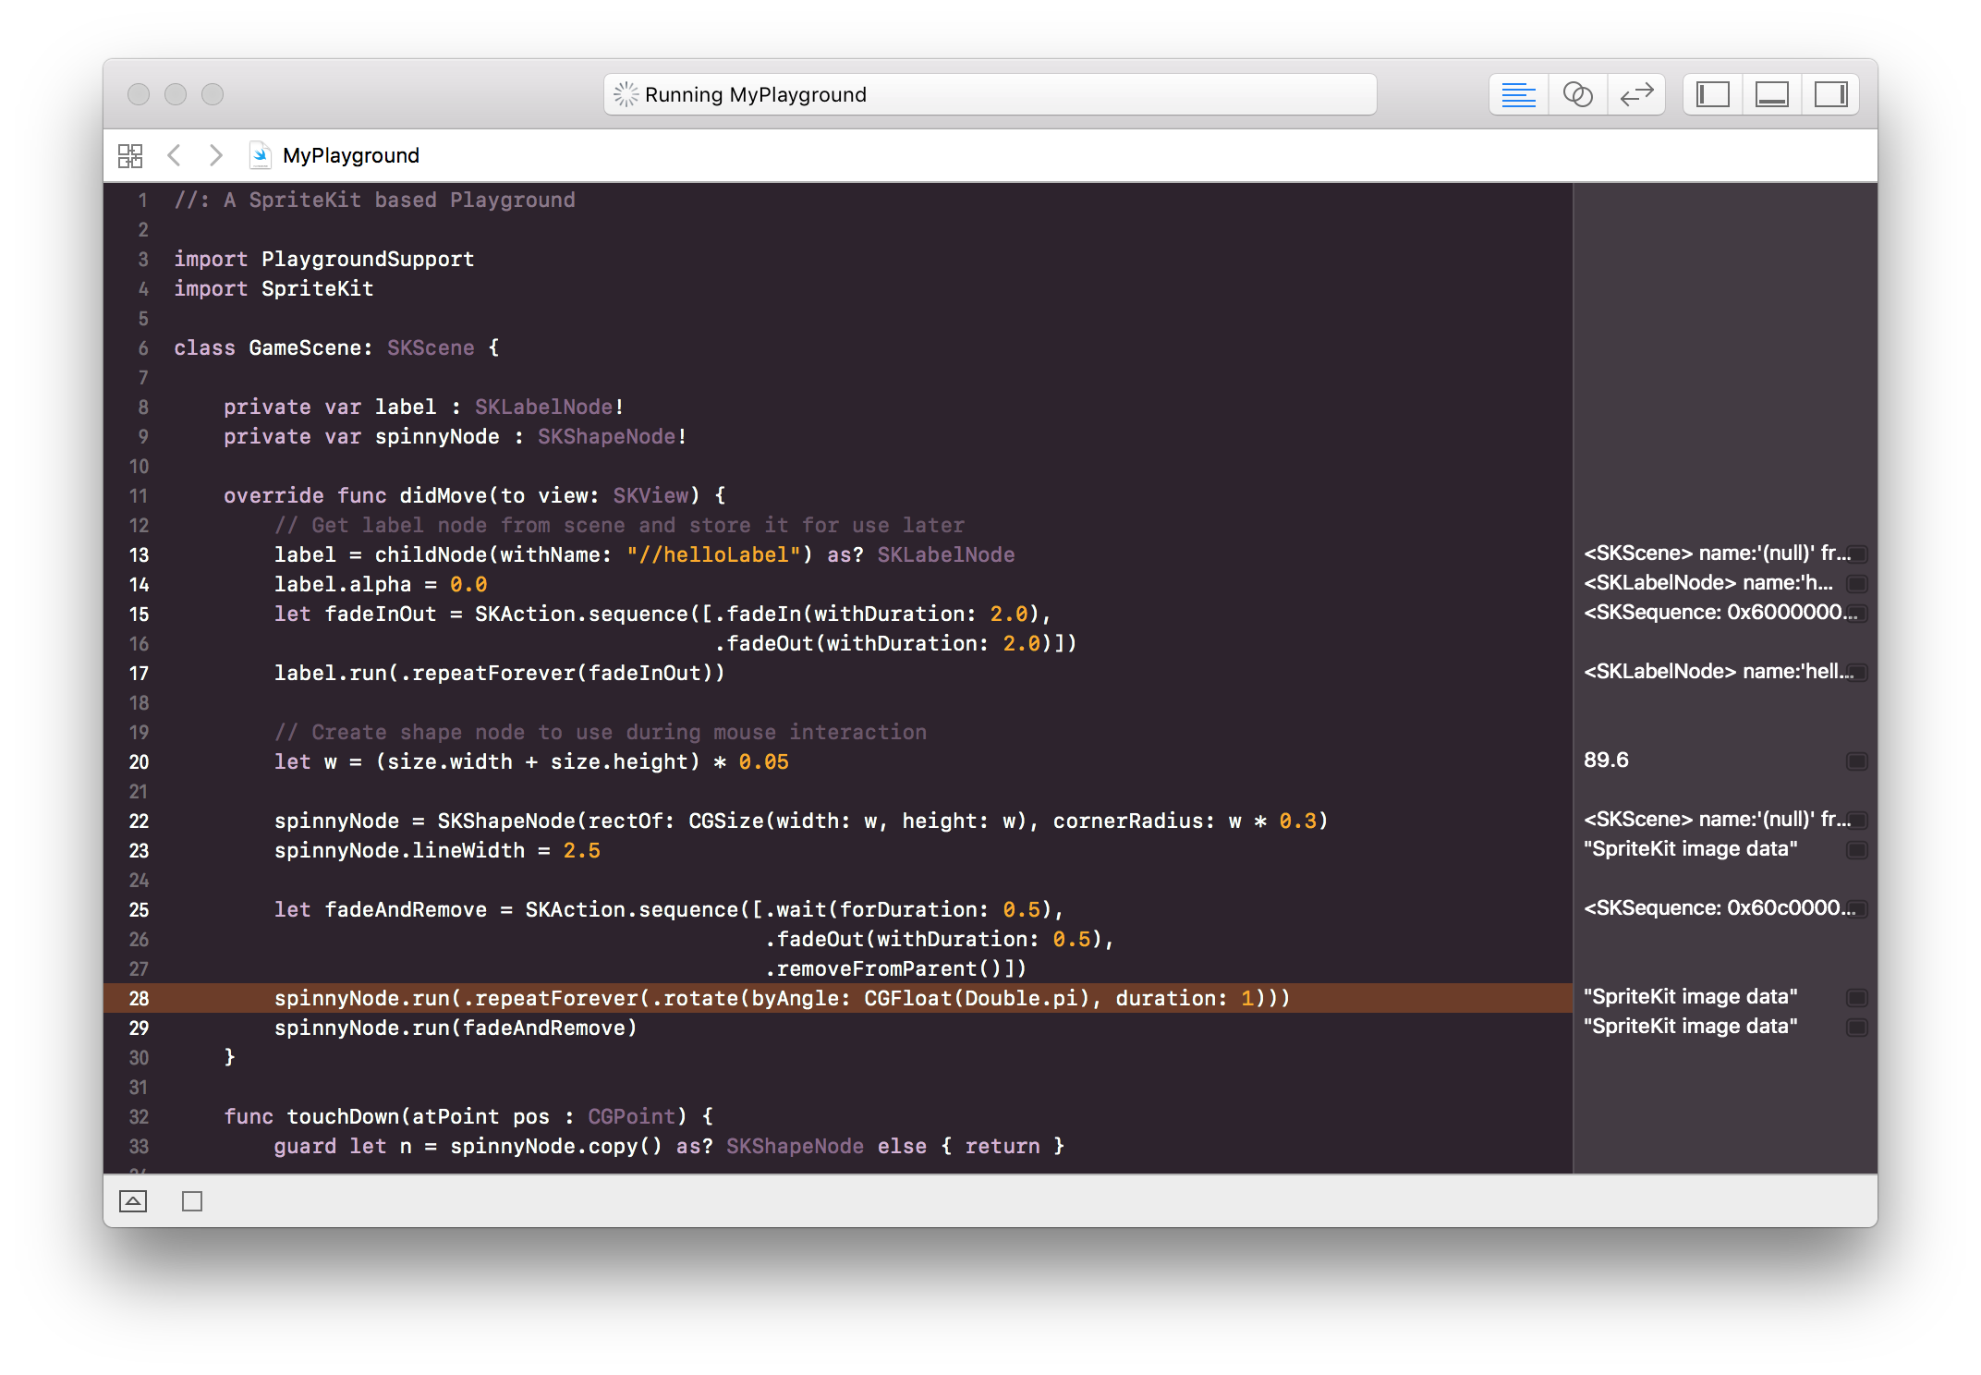Click MyPlayground in the jump bar

click(x=350, y=155)
